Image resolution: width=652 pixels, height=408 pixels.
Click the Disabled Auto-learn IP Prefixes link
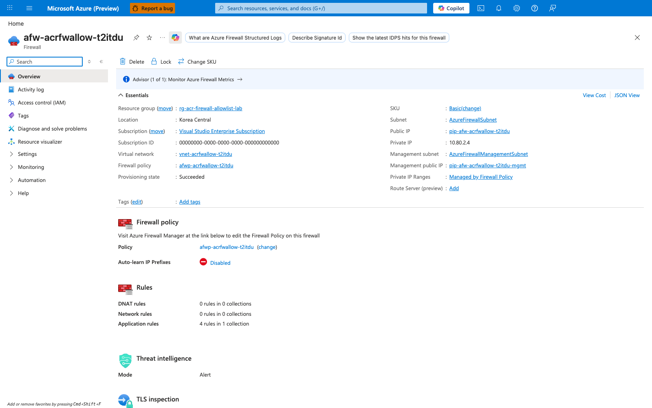(220, 263)
